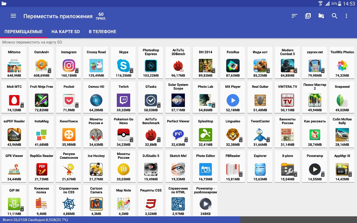Tap the Pokemon Go News icon

click(x=123, y=135)
